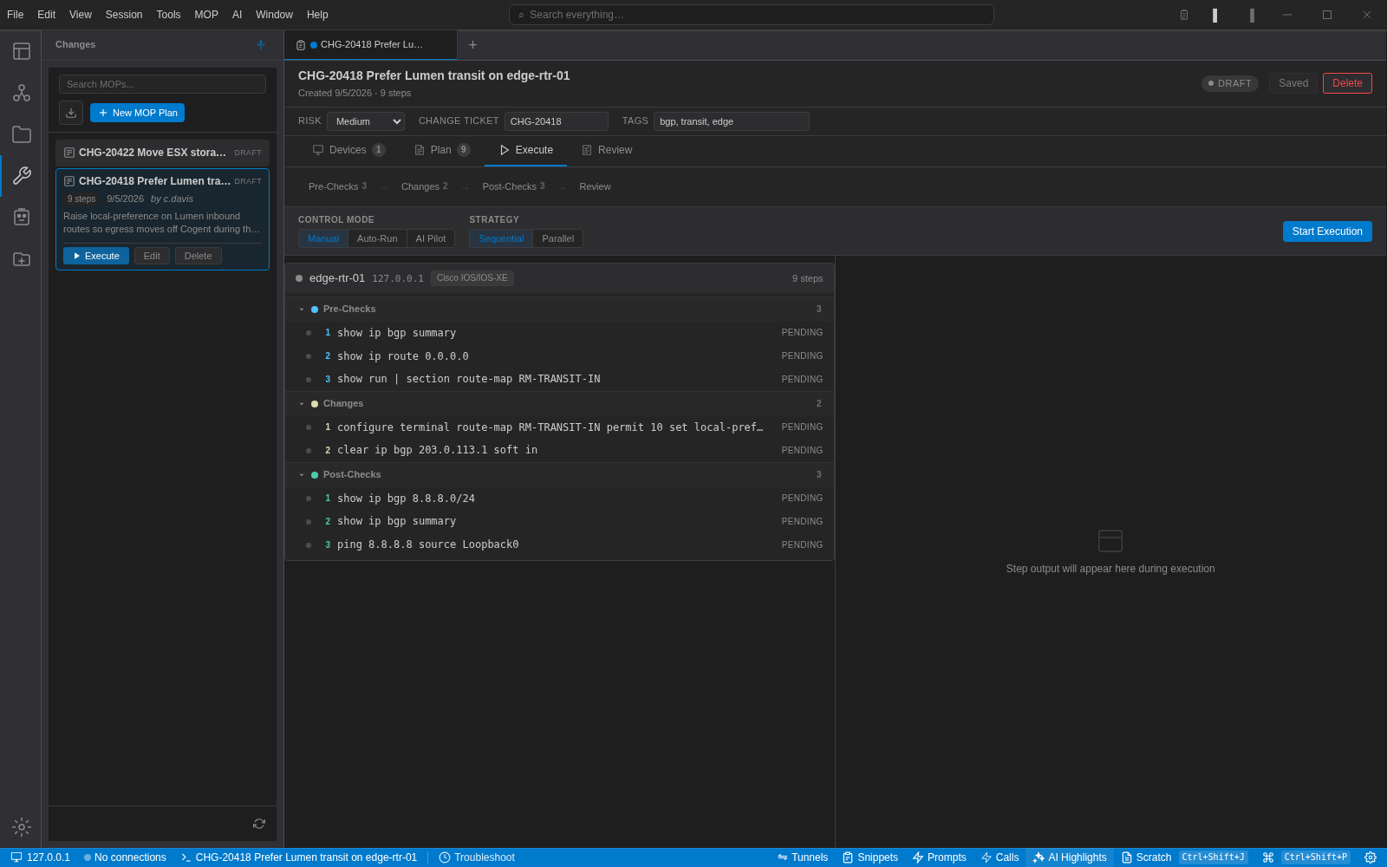Switch to the Review tab
Screen dimensions: 1387x867
[x=607, y=150]
